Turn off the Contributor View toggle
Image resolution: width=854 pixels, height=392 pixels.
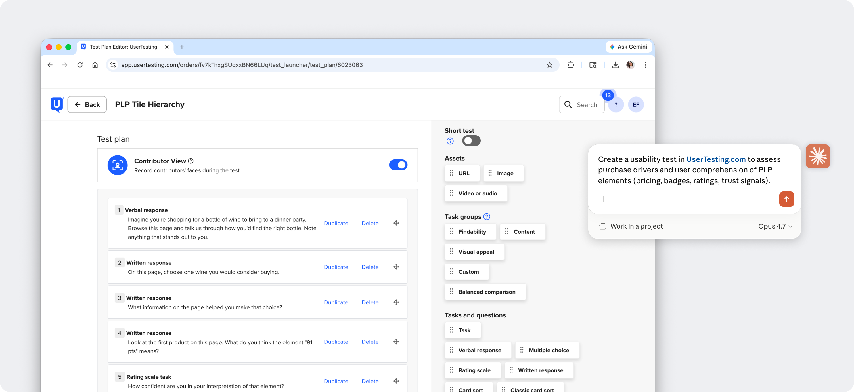(398, 165)
